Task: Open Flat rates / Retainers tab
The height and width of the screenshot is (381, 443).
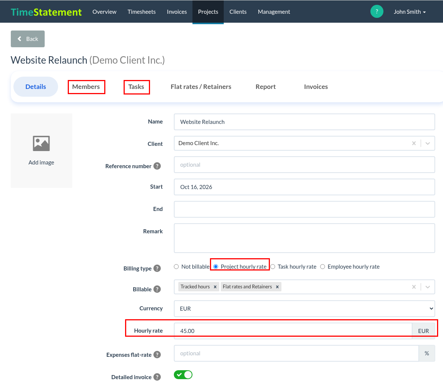Action: click(x=201, y=87)
